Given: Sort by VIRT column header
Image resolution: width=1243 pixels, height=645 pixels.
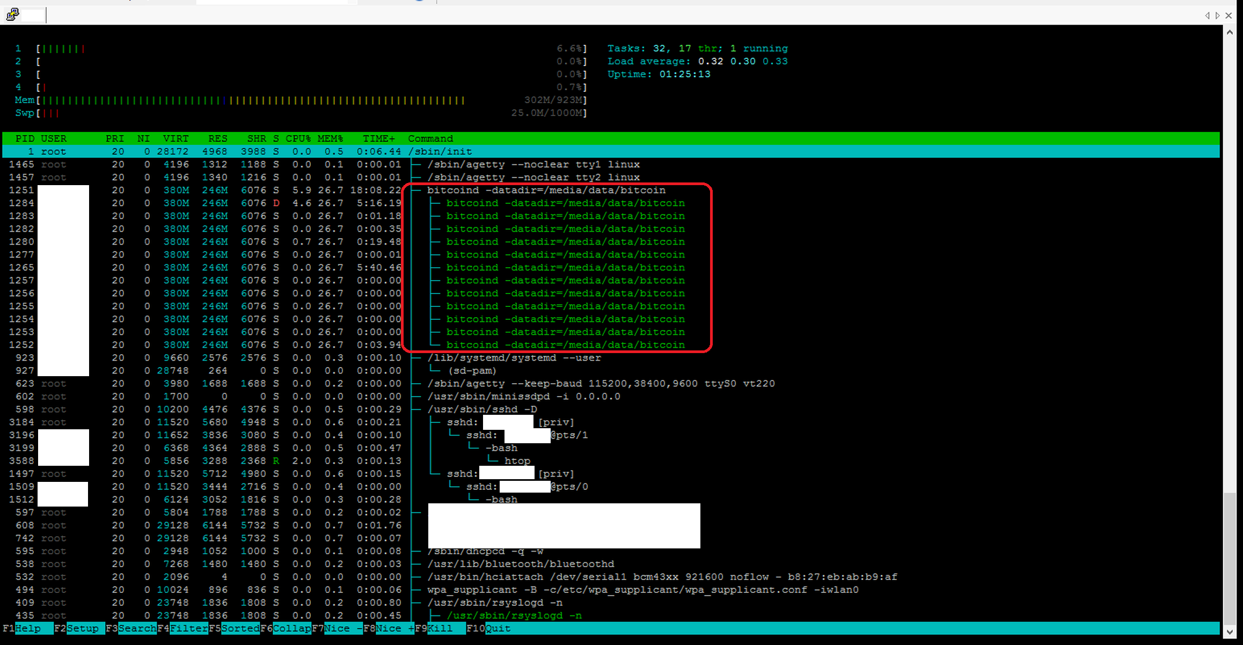Looking at the screenshot, I should (176, 138).
